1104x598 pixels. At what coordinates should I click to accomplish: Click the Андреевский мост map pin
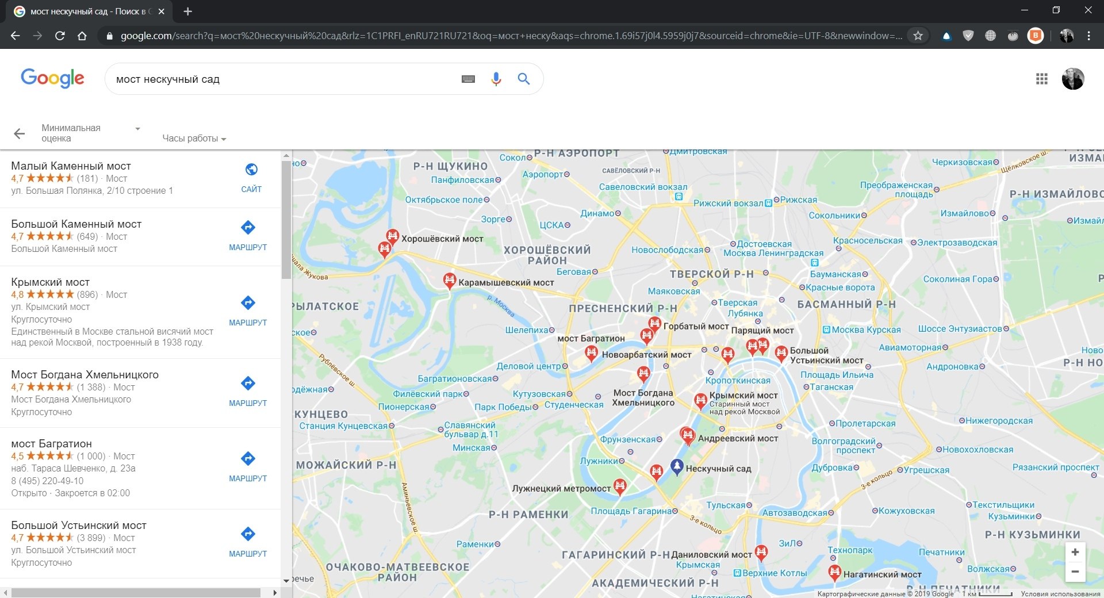tap(688, 435)
